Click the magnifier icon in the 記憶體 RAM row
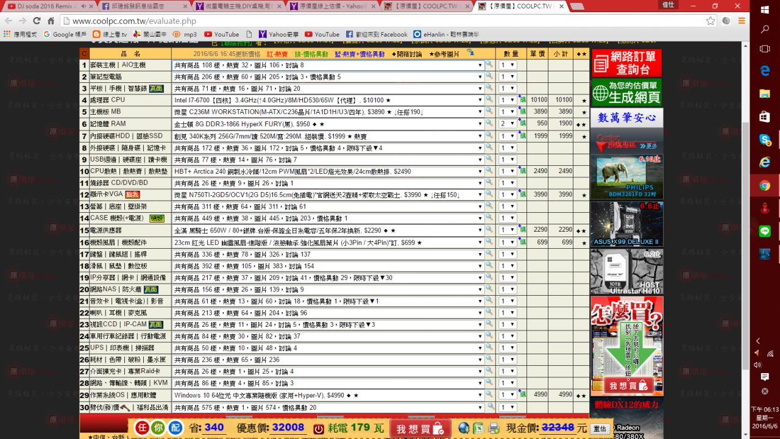The image size is (780, 439). pyautogui.click(x=489, y=123)
